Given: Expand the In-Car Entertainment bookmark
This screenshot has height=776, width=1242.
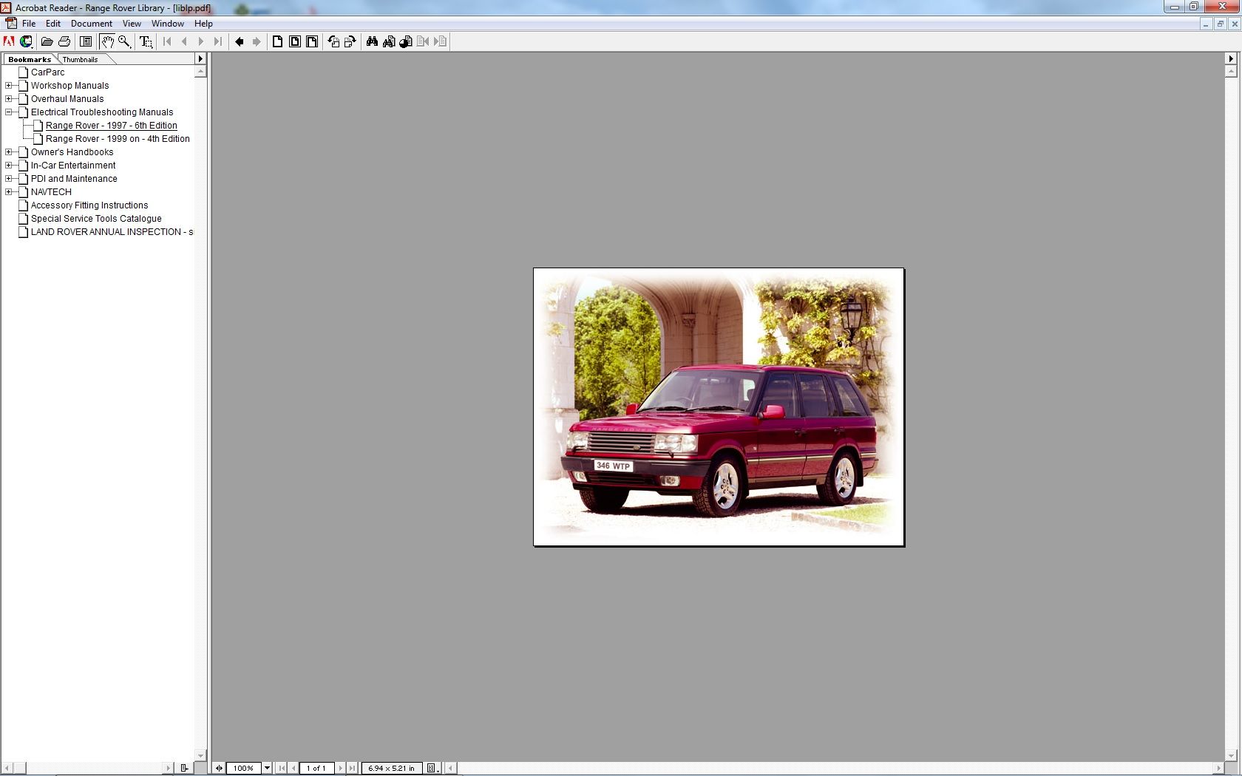Looking at the screenshot, I should 9,166.
